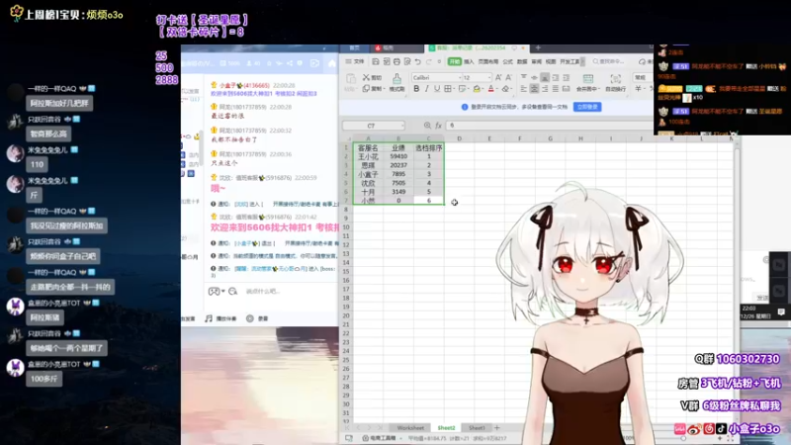Open the Borders dropdown arrow
791x445 pixels.
[453, 89]
